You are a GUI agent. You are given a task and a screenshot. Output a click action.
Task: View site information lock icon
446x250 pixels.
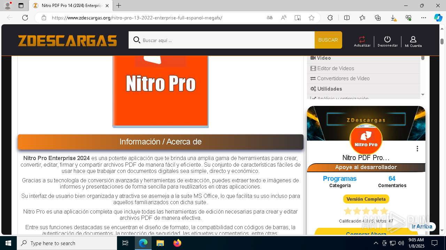coord(44,18)
